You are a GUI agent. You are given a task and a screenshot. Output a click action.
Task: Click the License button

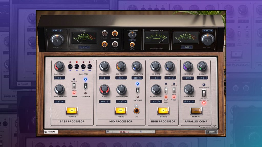pos(211,132)
